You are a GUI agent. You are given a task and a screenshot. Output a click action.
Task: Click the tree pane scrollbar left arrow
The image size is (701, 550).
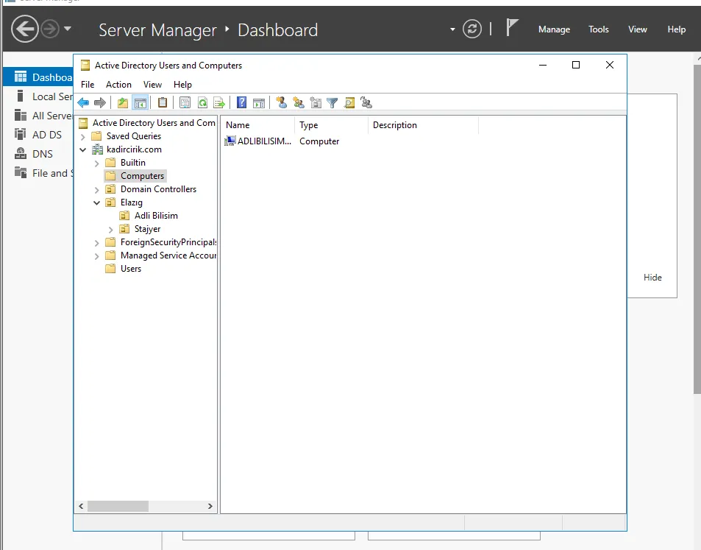coord(81,506)
